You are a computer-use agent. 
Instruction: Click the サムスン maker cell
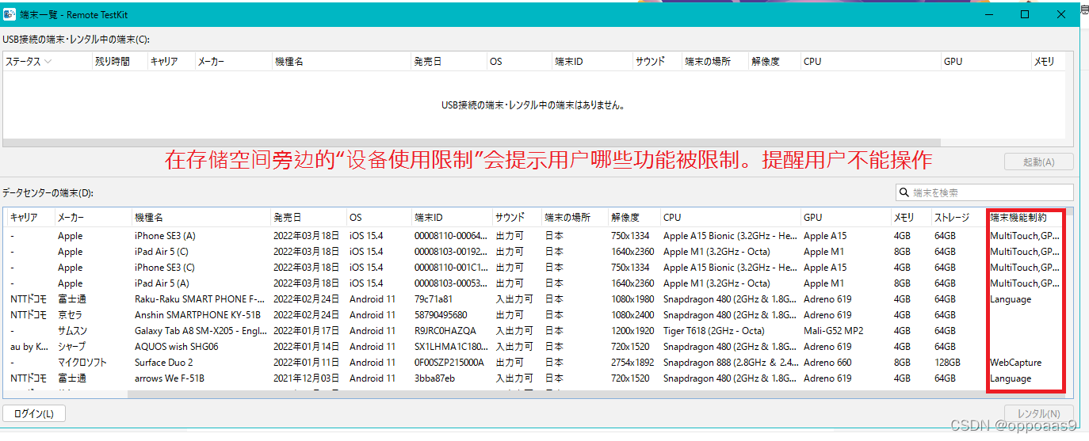(x=72, y=331)
